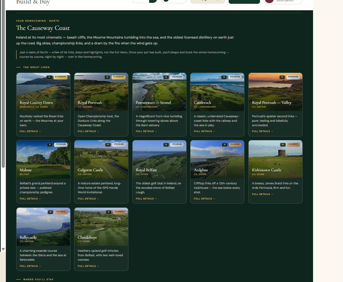Click the N badge on Royal County Down card
The width and height of the screenshot is (343, 282).
click(49, 77)
